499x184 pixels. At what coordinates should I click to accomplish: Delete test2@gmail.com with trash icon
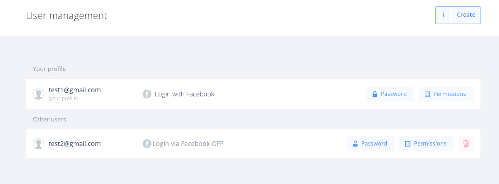(466, 144)
